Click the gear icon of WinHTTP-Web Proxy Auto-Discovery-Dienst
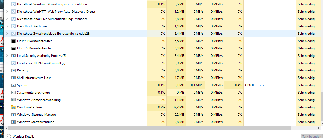Screen dimensions: 323x138 (13, 12)
